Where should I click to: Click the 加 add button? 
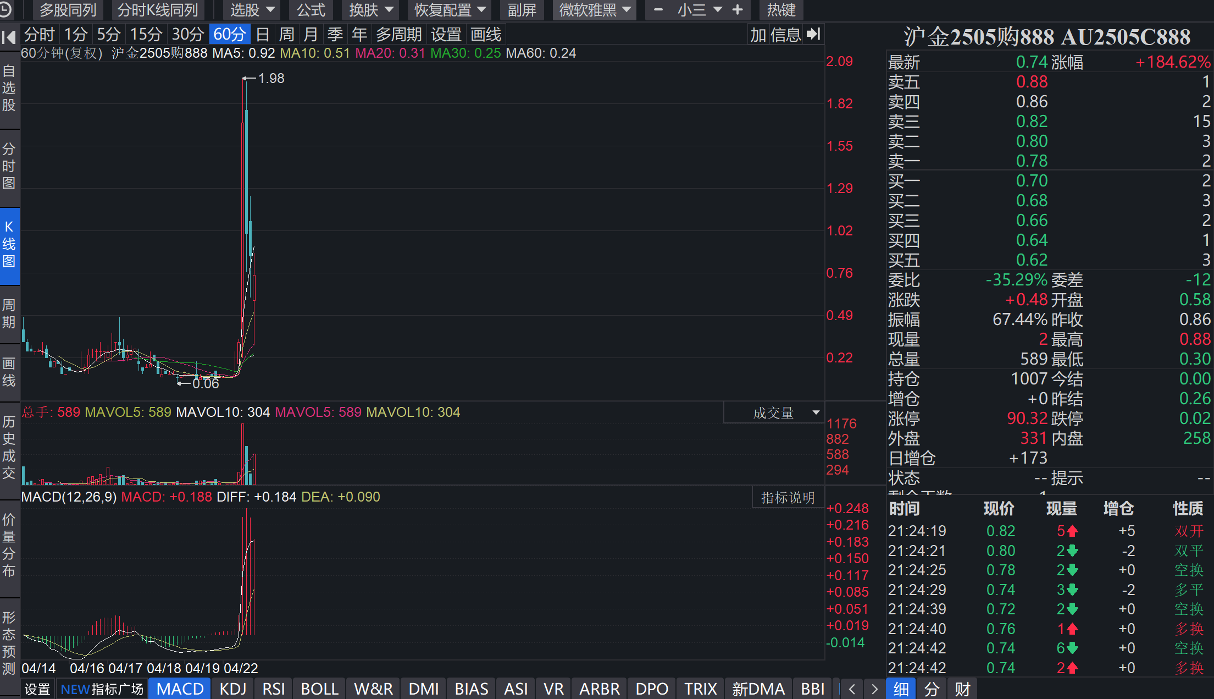tap(758, 35)
